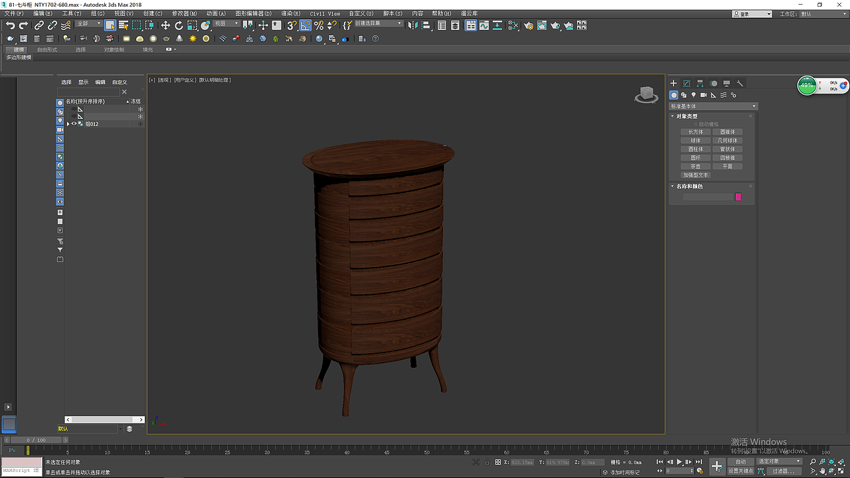
Task: Toggle the Auto key mode button
Action: [740, 461]
